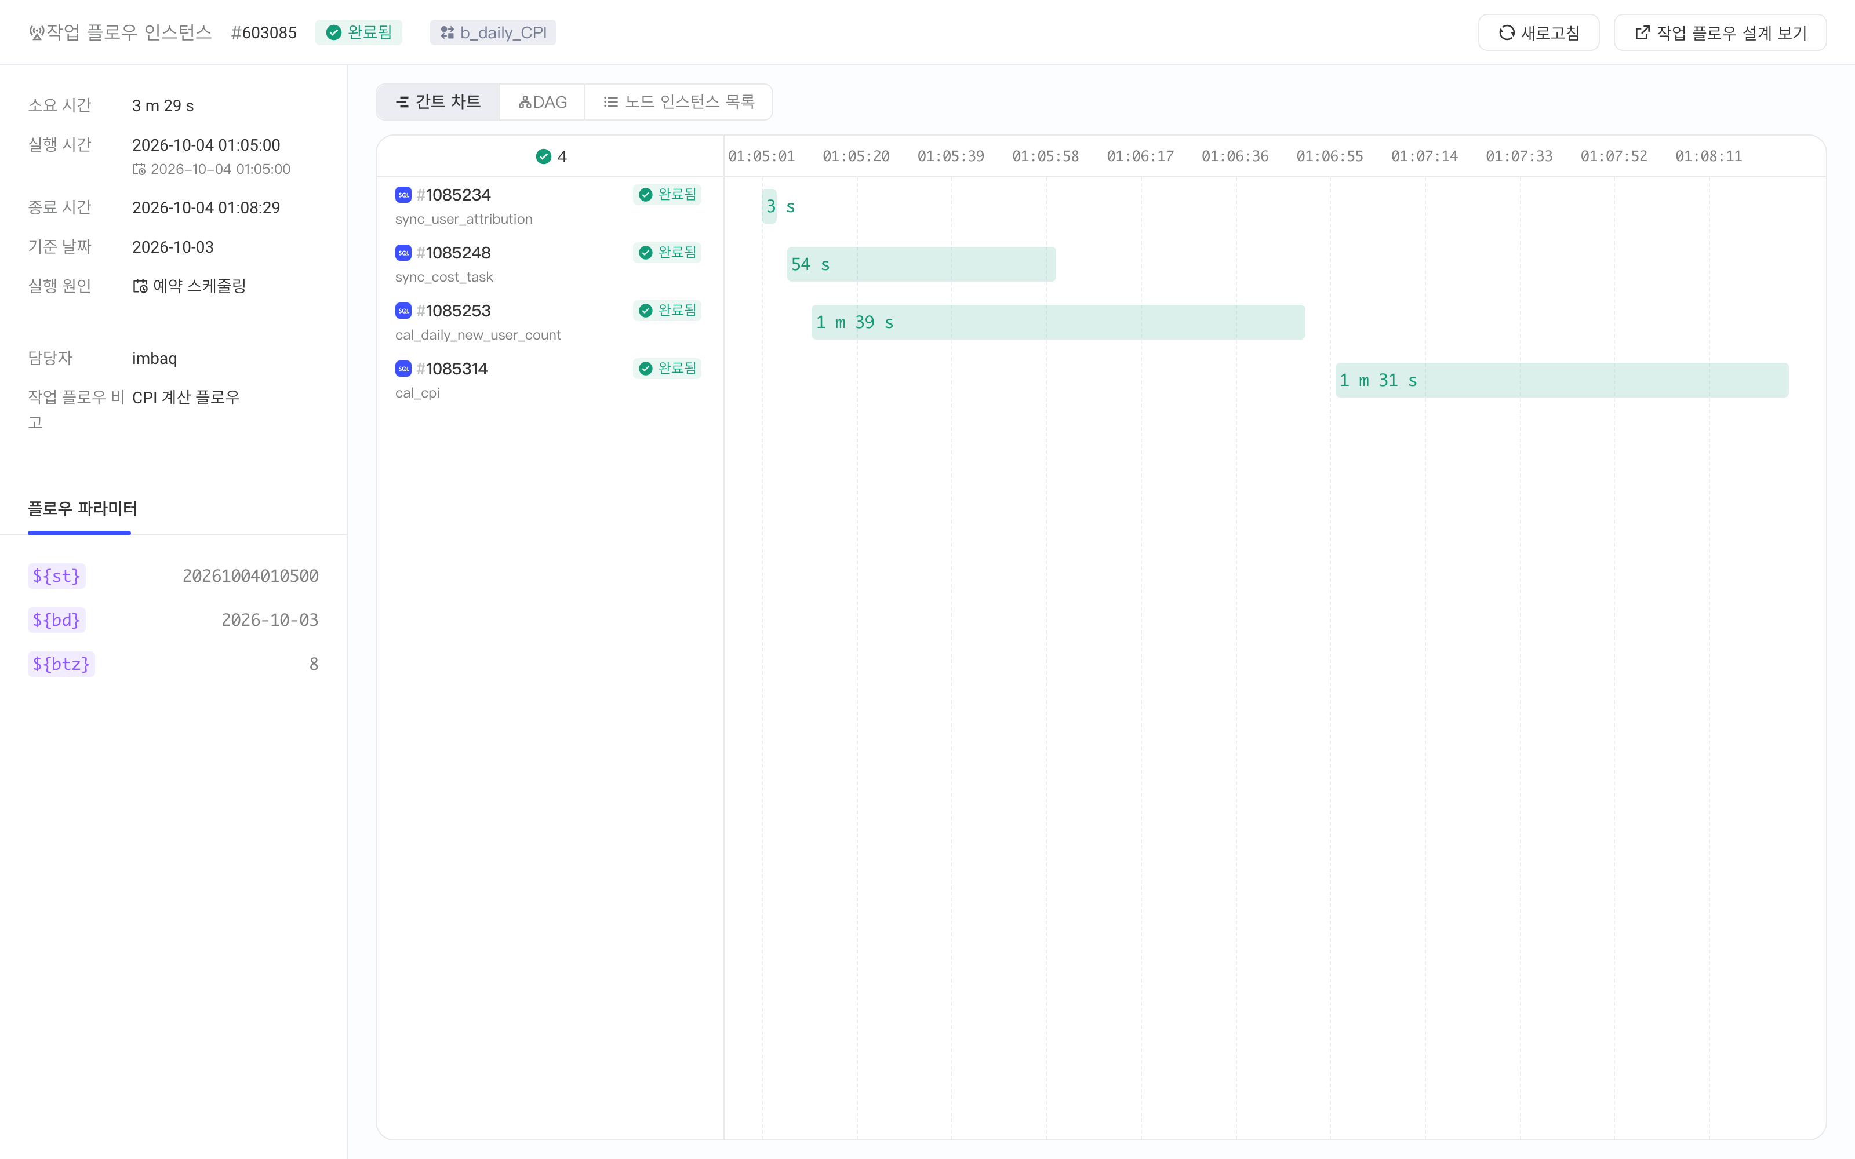Click the 01:06:17 timeline tick label

pos(1140,156)
